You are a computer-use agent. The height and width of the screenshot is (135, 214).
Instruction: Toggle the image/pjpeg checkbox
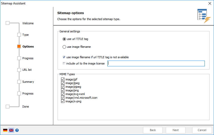63,86
